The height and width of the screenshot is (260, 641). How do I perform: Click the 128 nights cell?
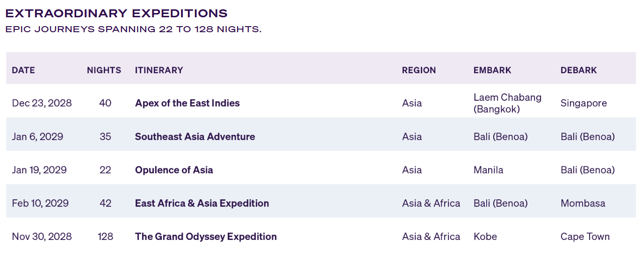coord(105,237)
